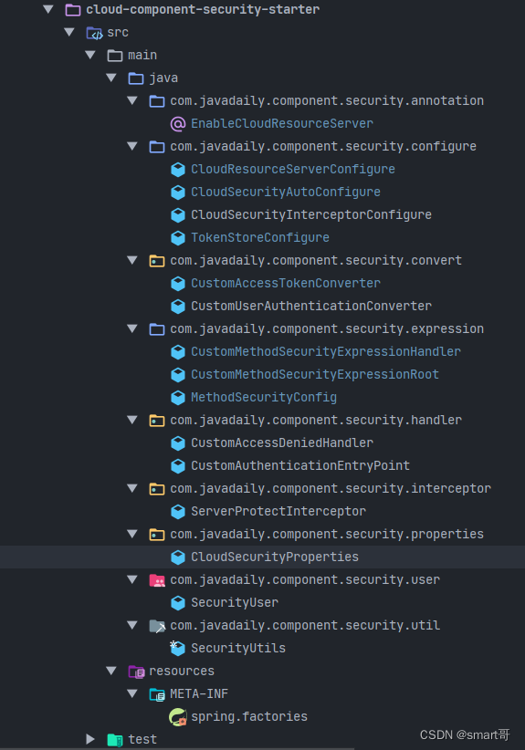Click the class icon beside ServerProtectInterceptor

pos(178,512)
